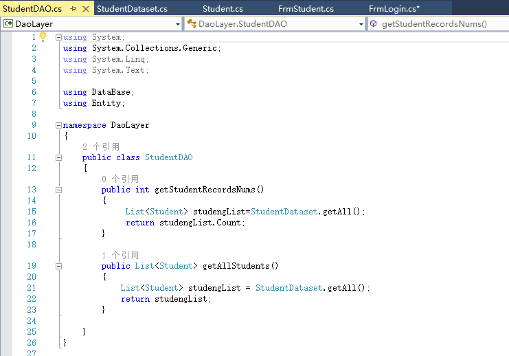This screenshot has width=509, height=356.
Task: Click the 'StudentDAO' class name in code
Action: [x=169, y=157]
